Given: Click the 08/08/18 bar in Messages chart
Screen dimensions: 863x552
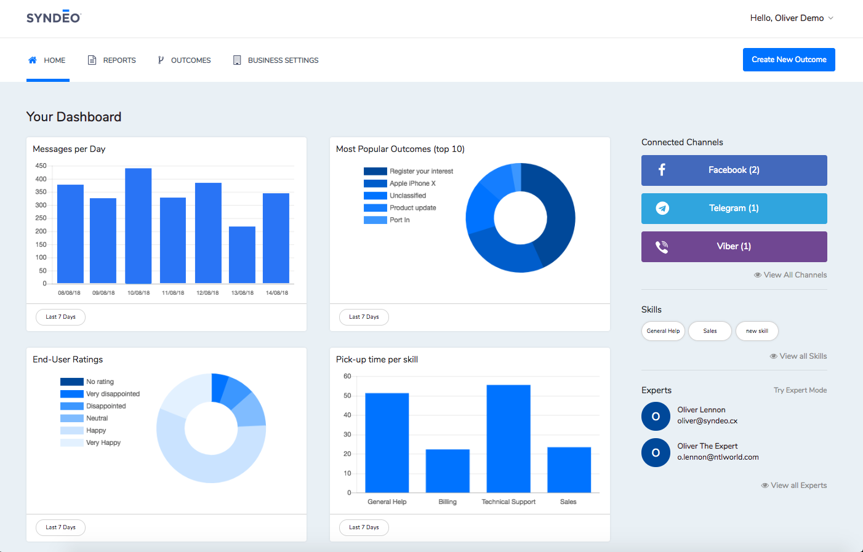Looking at the screenshot, I should tap(70, 234).
